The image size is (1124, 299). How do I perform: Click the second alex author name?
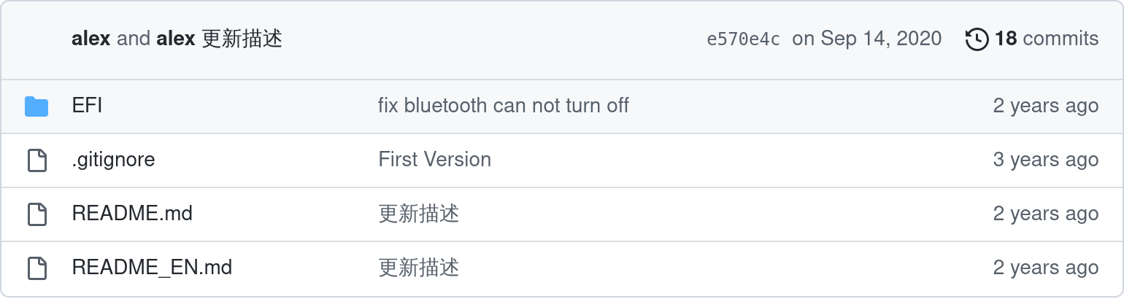(x=176, y=39)
